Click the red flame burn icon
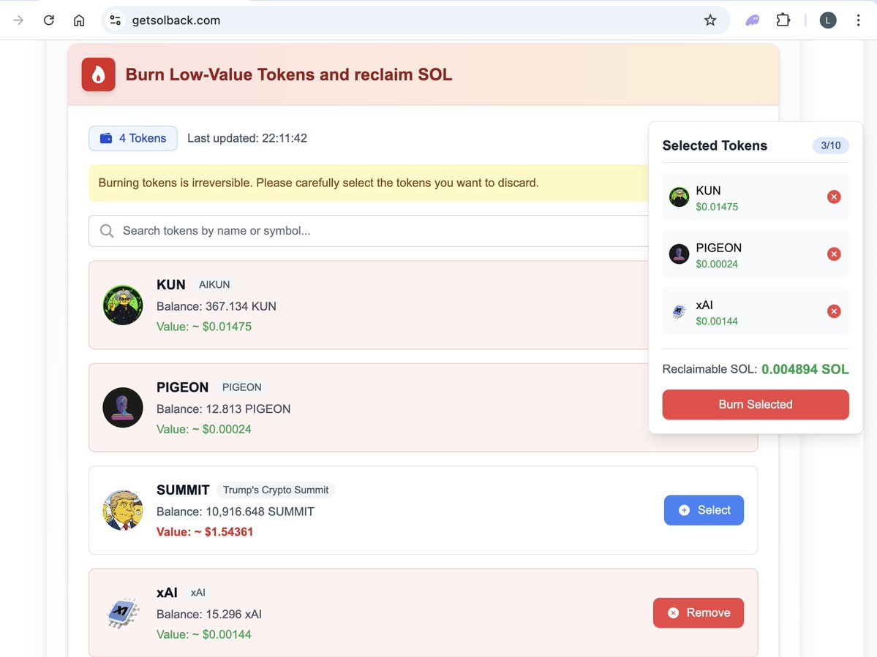The width and height of the screenshot is (877, 657). pos(99,75)
